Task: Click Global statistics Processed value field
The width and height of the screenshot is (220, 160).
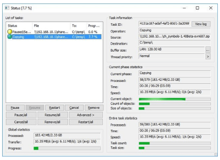Action: point(67,136)
